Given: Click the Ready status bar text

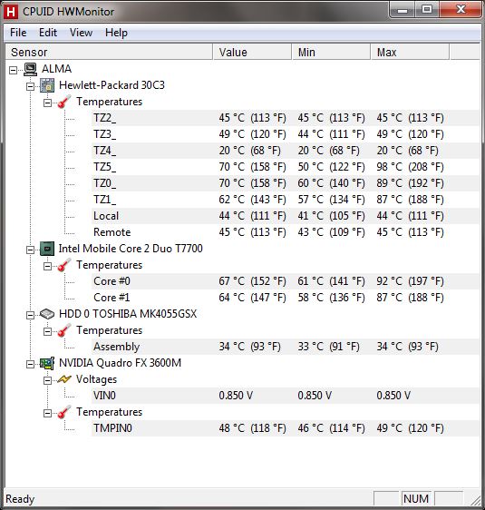Looking at the screenshot, I should 20,499.
